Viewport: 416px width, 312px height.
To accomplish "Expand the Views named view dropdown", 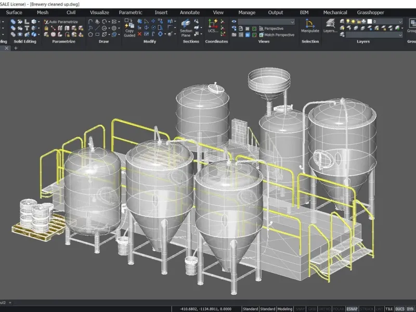I will (x=292, y=22).
